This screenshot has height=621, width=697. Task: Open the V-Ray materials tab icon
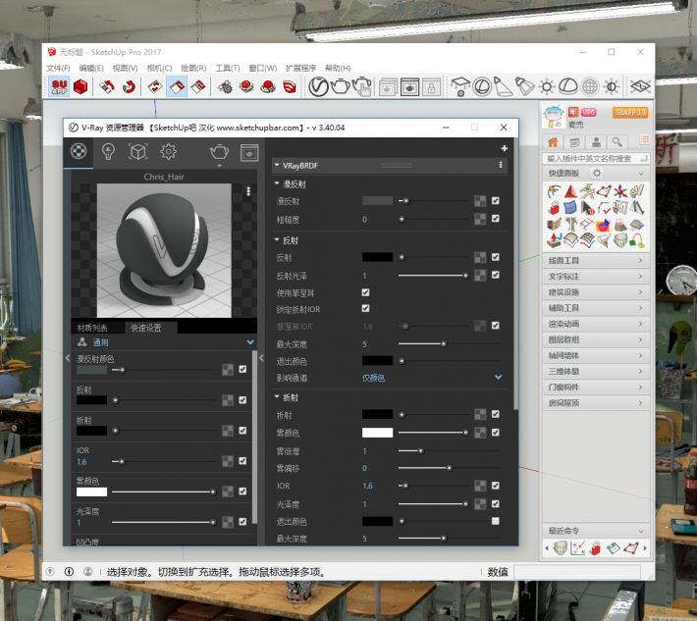pyautogui.click(x=79, y=151)
